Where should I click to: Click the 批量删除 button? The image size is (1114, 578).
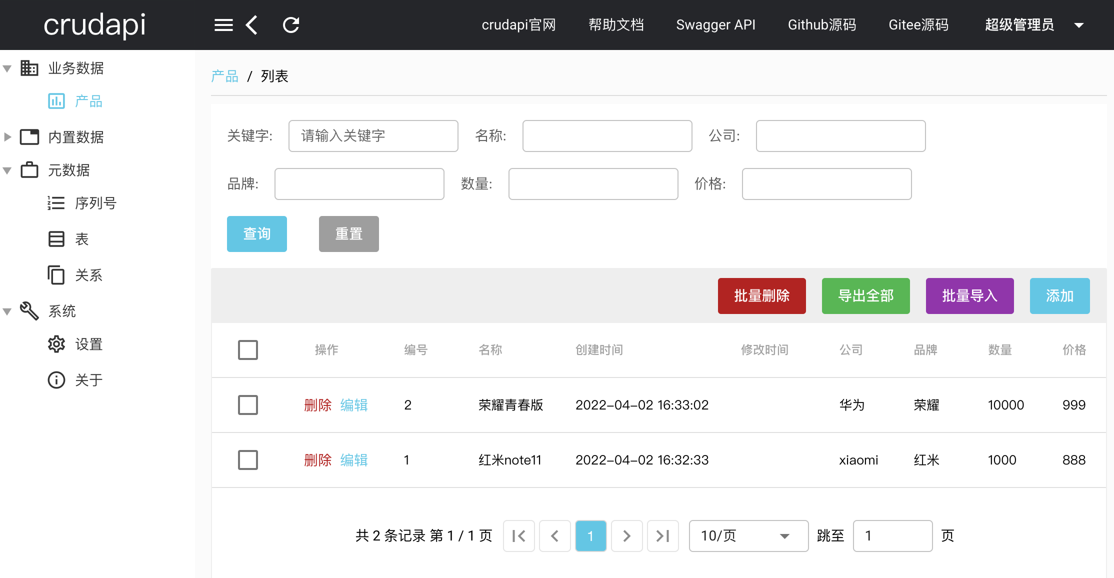tap(761, 295)
